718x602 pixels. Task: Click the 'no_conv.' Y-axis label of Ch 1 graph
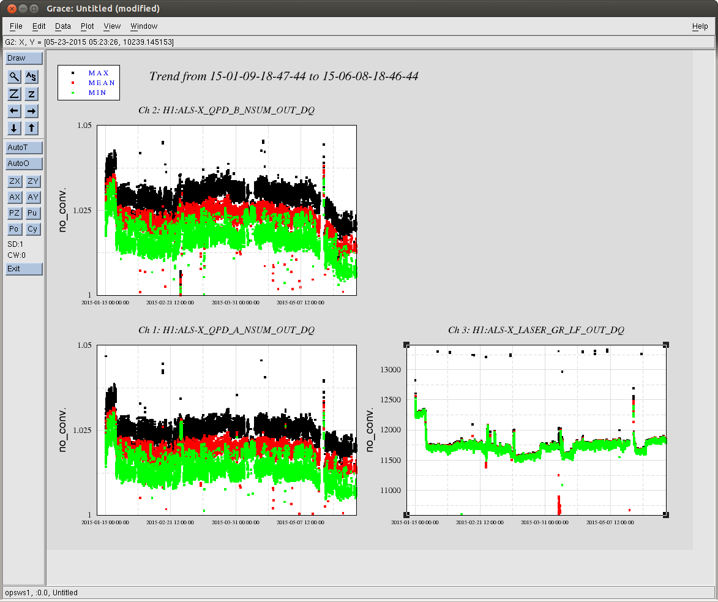(x=62, y=430)
